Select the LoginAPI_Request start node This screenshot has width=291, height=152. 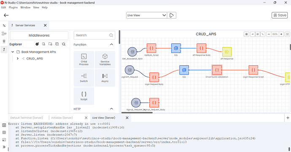point(129,70)
